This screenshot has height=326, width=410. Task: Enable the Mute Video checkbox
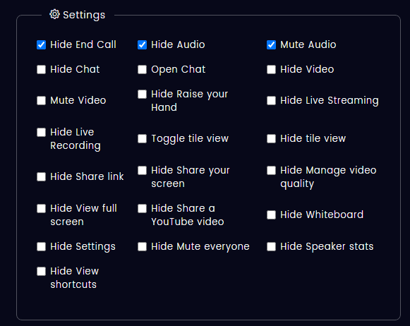point(42,100)
